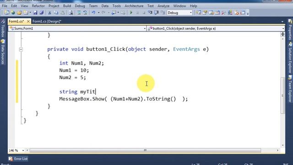
Task: Start debugging with the green play icon
Action: [131, 13]
